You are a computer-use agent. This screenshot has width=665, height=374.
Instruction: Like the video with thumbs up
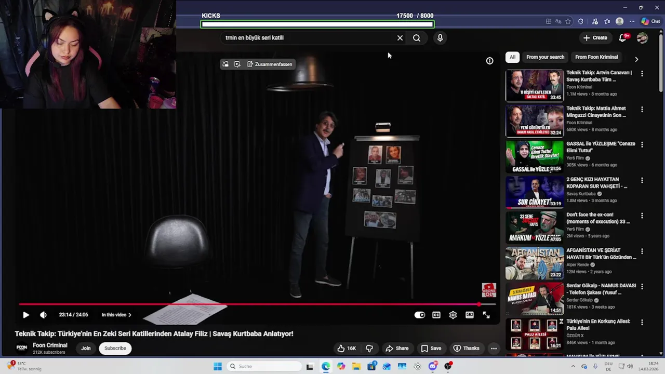[x=347, y=349]
